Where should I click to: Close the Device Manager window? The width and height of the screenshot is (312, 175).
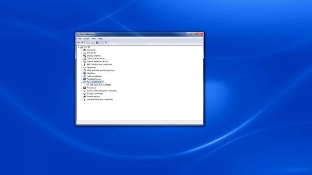199,34
